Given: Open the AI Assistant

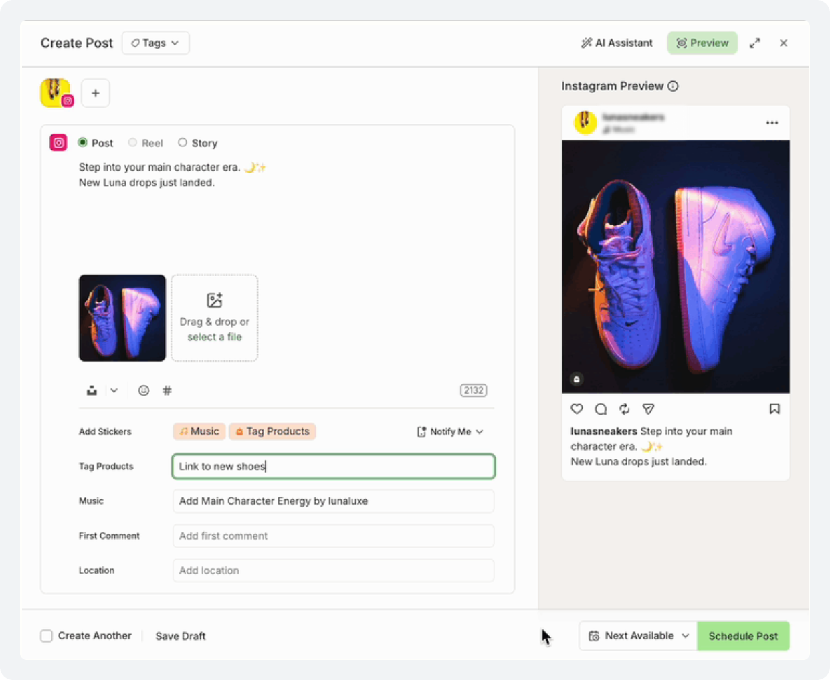Looking at the screenshot, I should (617, 43).
